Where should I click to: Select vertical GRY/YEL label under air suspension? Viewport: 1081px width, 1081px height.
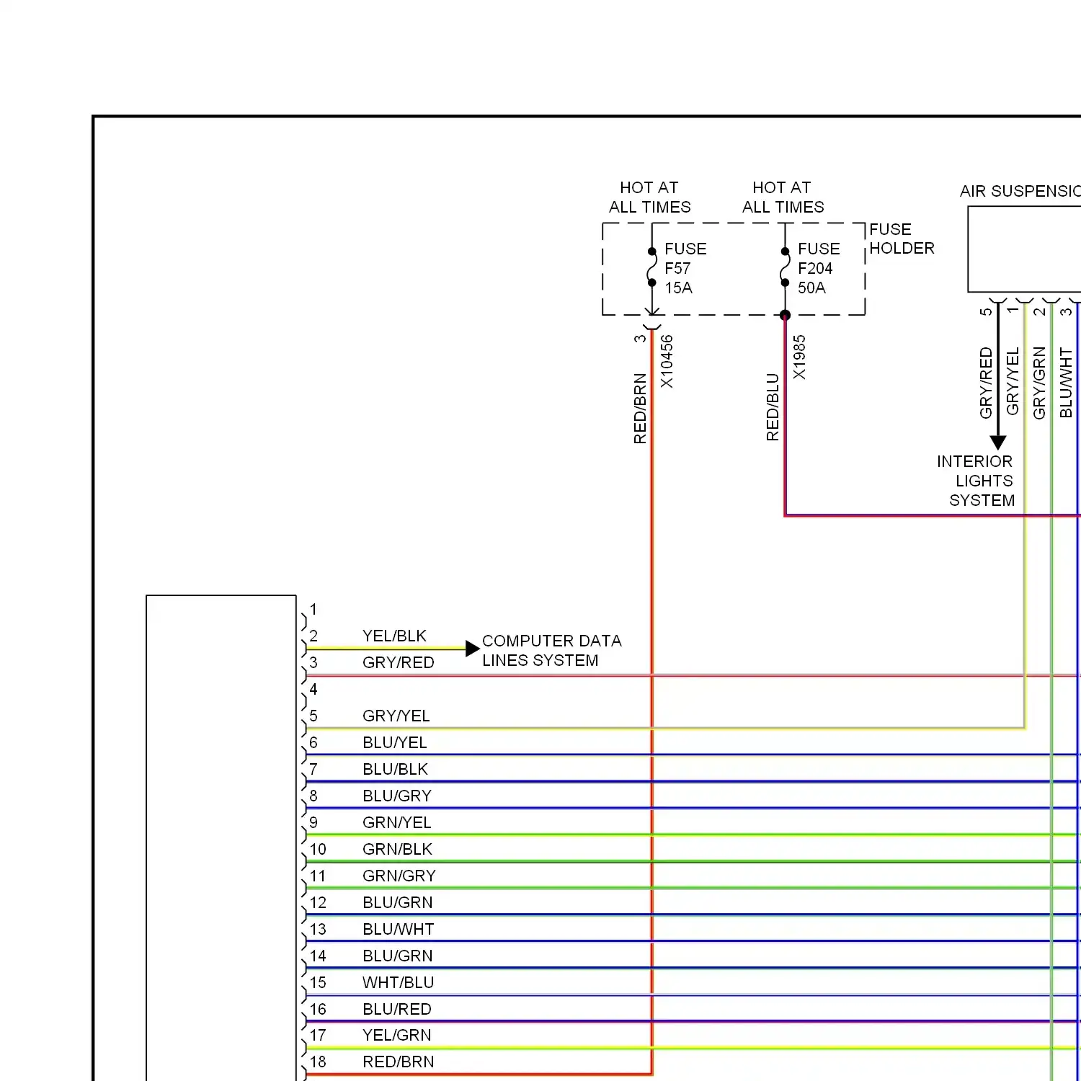point(1013,381)
